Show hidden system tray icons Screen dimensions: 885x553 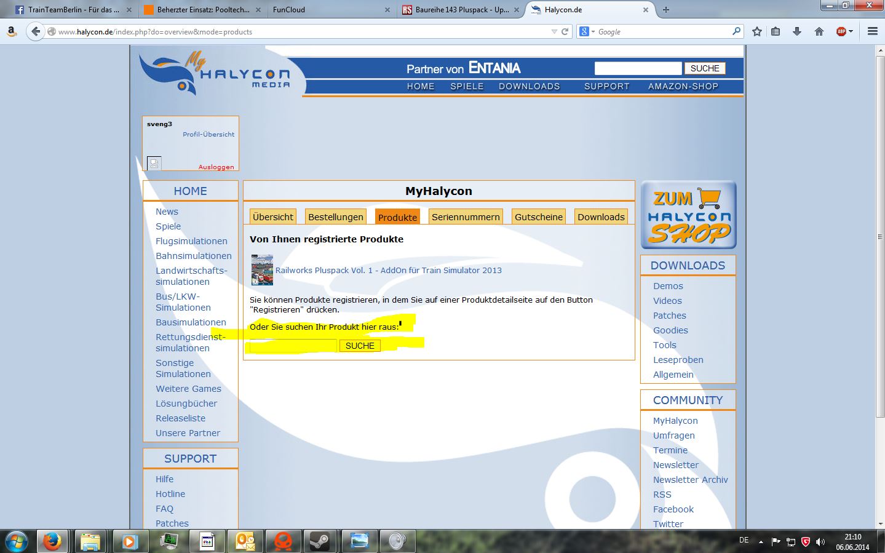[761, 542]
